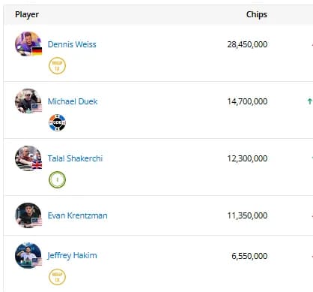Click the poker chip badge under Michael Duek
This screenshot has height=292, width=313.
click(x=57, y=122)
